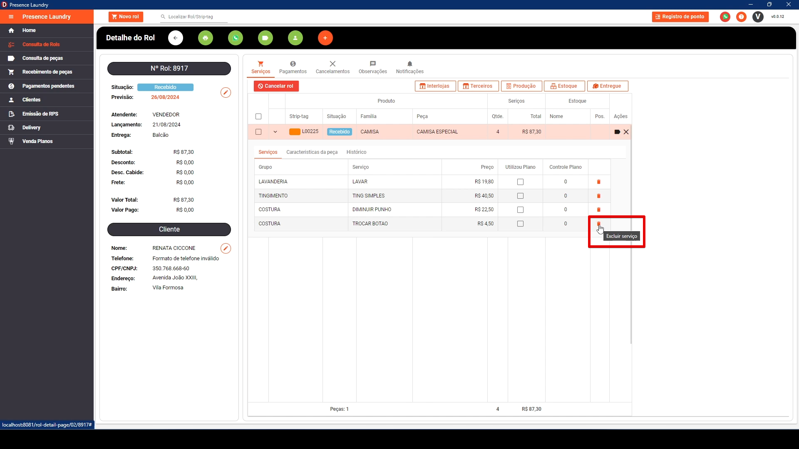Click the green person round button in header
The image size is (799, 449).
coord(295,38)
